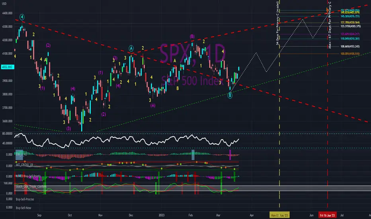
Task: Click the 3800.000 price axis label
Action: point(7,94)
